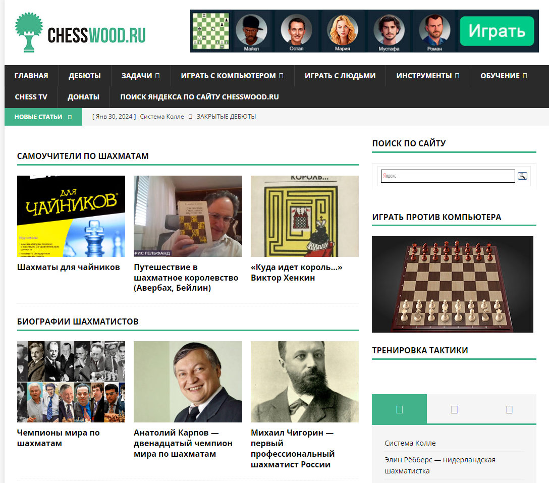
Task: Open the Анатолий Карпов article thumbnail
Action: click(188, 382)
